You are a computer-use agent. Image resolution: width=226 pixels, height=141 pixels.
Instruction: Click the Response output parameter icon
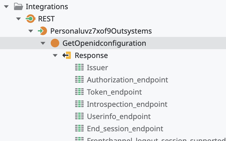(x=67, y=55)
